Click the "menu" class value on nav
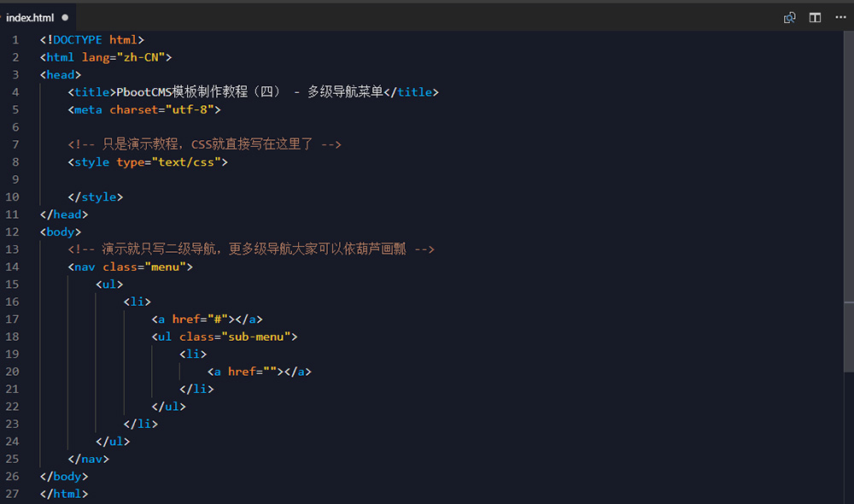The image size is (854, 504). coord(165,267)
